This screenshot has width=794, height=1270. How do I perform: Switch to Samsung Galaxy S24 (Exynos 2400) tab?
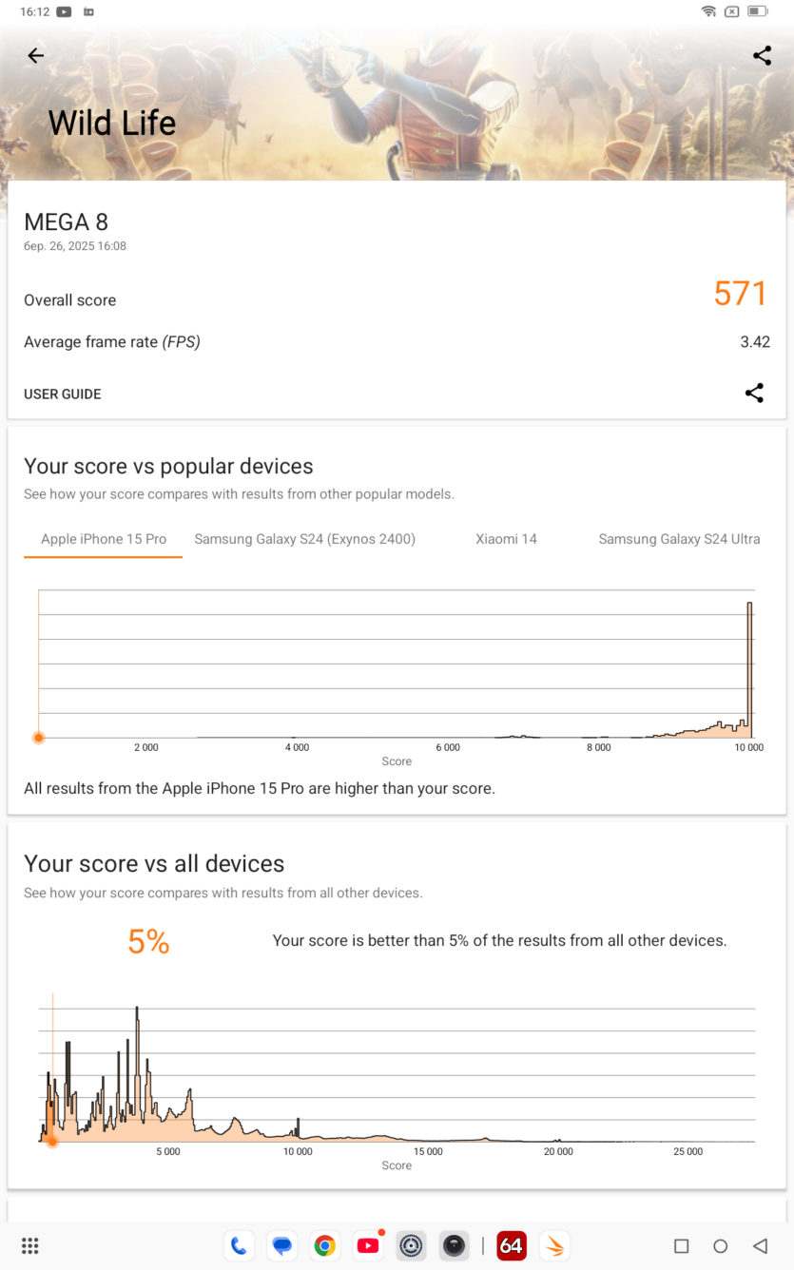[305, 539]
